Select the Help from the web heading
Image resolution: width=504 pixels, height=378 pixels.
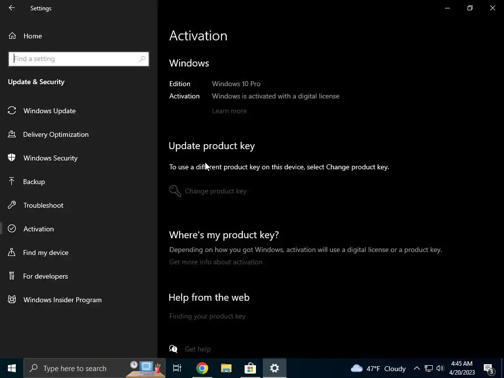[209, 297]
